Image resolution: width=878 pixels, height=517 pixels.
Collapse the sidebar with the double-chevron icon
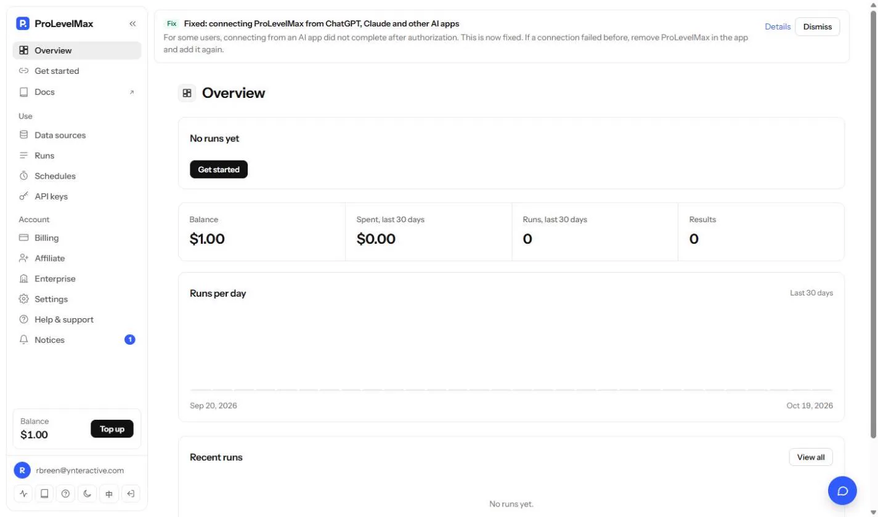coord(132,24)
